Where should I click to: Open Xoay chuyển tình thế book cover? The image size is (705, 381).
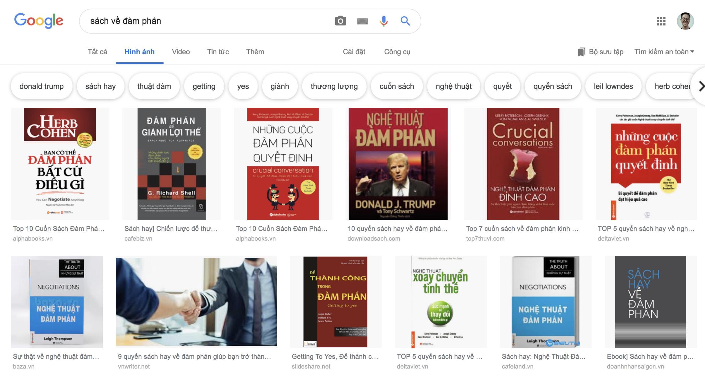click(x=440, y=302)
